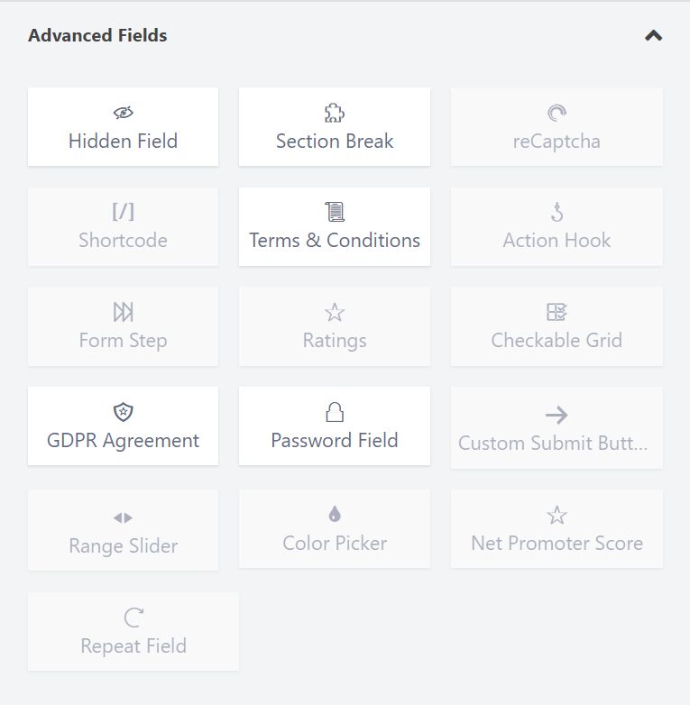Select the Terms & Conditions scroll icon
Screen dimensions: 690x705
[x=335, y=212]
